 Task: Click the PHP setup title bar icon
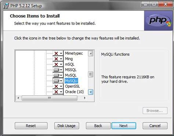coord(6,6)
